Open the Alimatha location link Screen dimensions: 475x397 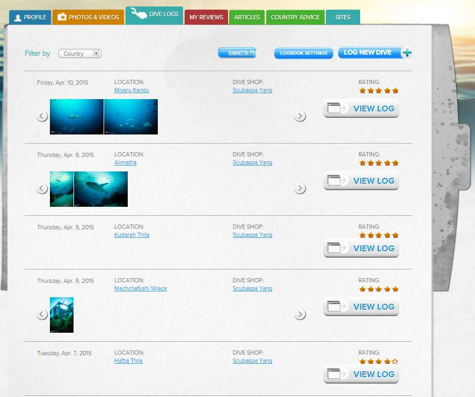126,162
